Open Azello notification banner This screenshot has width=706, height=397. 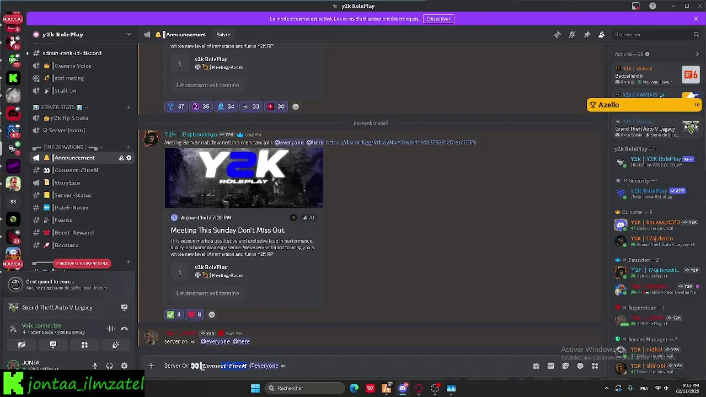click(644, 105)
